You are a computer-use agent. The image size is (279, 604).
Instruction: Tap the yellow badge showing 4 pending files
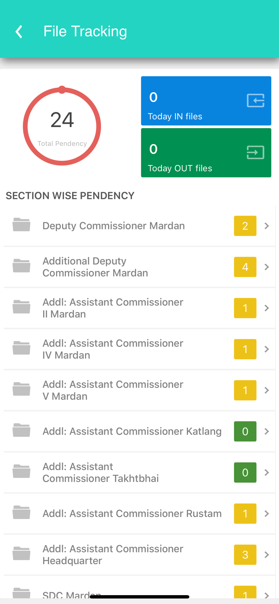coord(245,267)
